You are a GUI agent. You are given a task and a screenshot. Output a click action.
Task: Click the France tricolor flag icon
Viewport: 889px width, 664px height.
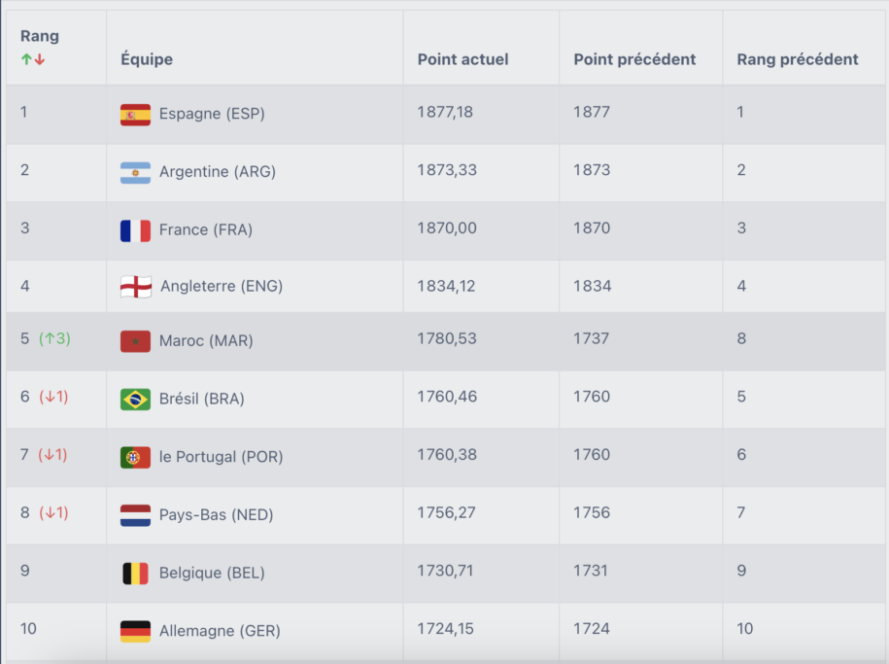click(135, 230)
